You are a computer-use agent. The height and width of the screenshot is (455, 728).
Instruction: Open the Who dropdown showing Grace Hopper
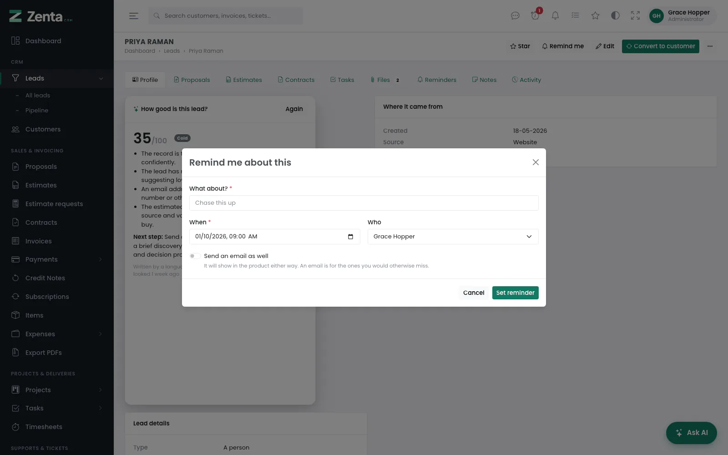453,237
